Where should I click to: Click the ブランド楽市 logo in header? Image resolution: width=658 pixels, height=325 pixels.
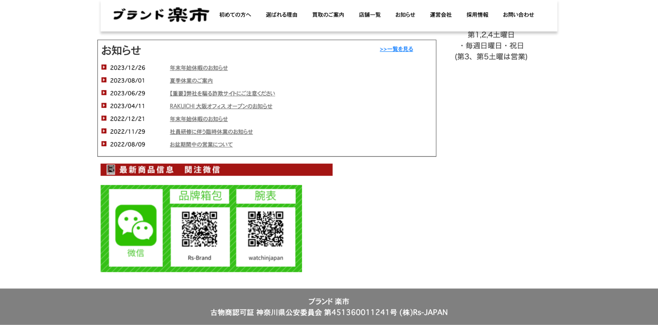[x=161, y=15]
